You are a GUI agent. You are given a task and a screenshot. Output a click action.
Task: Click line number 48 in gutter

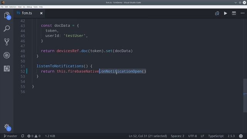(23, 51)
